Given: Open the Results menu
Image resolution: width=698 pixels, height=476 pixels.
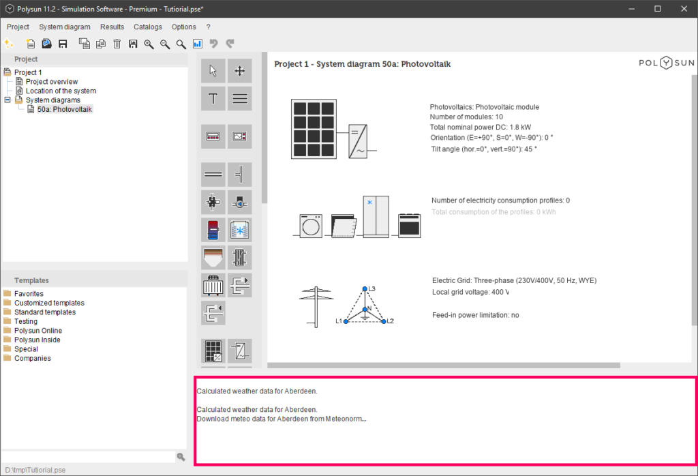Looking at the screenshot, I should [112, 27].
